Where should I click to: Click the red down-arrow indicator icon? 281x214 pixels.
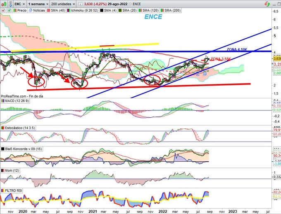(3, 10)
